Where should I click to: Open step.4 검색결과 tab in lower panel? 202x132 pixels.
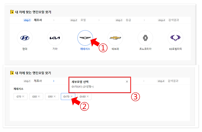coord(168,81)
